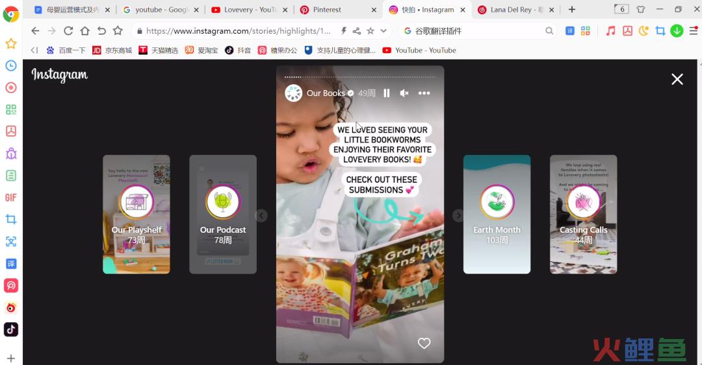
Task: Open the tab count button showing 6
Action: (x=621, y=9)
